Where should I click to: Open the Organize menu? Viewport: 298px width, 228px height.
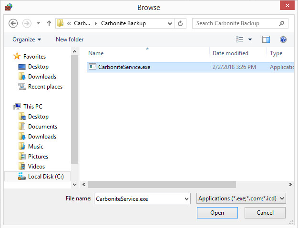coord(27,40)
